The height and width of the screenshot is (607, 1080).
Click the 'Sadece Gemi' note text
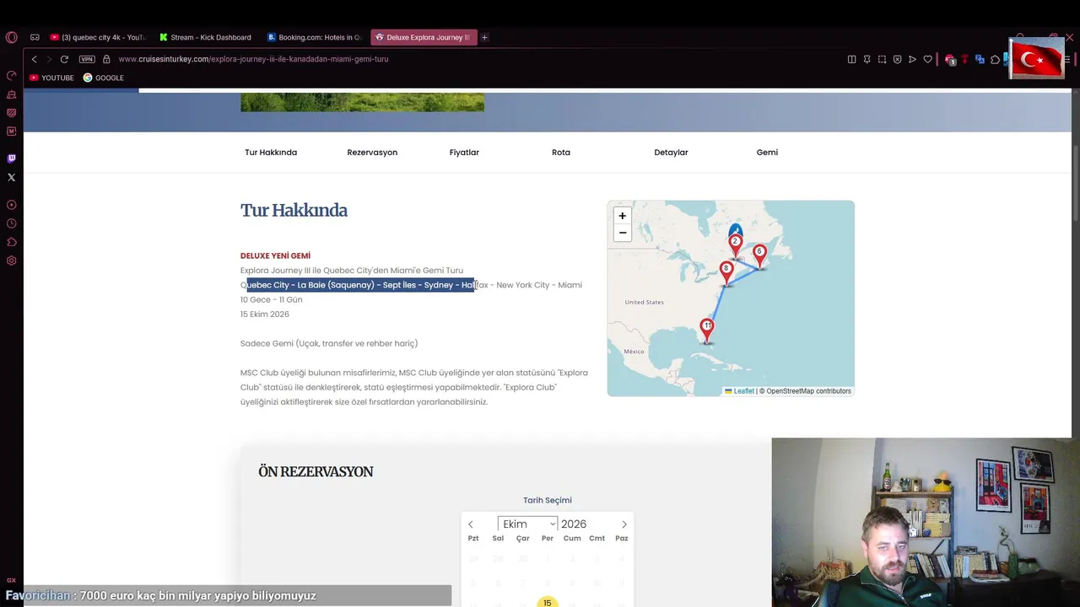[x=329, y=343]
